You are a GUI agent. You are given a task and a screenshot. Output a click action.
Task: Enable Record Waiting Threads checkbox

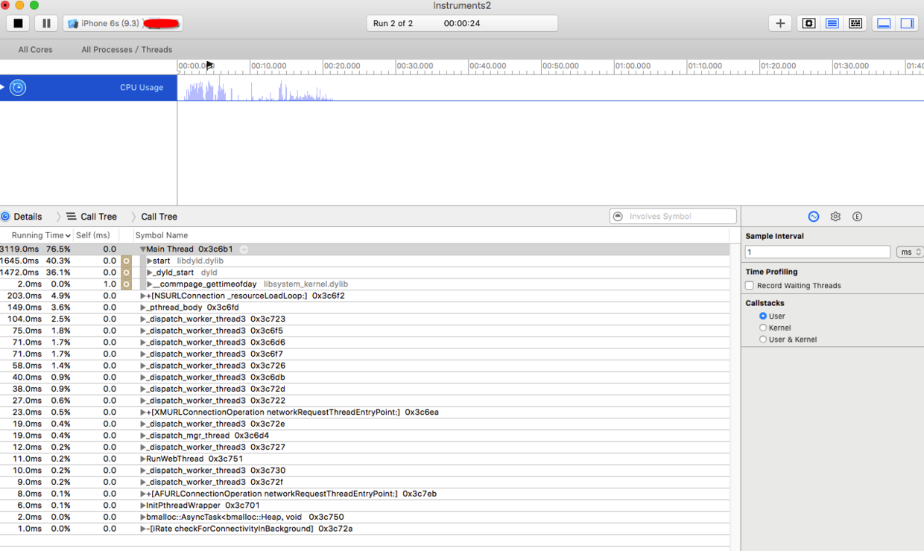point(750,286)
